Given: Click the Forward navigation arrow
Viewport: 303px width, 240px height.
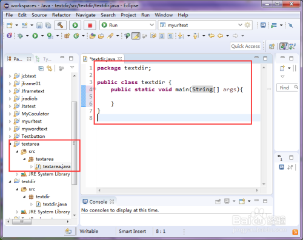Looking at the screenshot, I should (x=235, y=36).
